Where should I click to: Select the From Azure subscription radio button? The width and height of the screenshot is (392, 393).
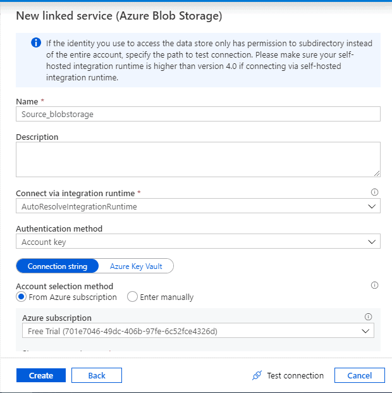pos(21,297)
